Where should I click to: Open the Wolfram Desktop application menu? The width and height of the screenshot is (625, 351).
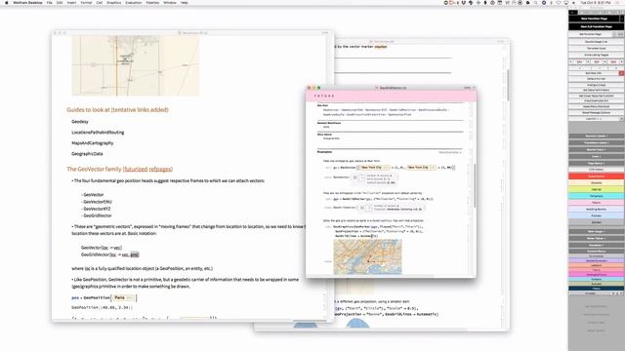tap(27, 2)
